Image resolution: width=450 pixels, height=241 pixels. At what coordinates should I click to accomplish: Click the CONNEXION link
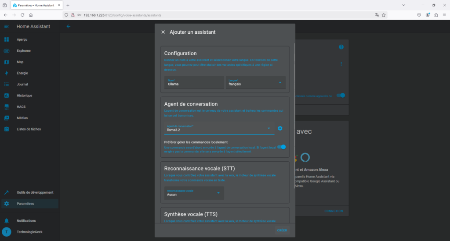click(x=333, y=211)
